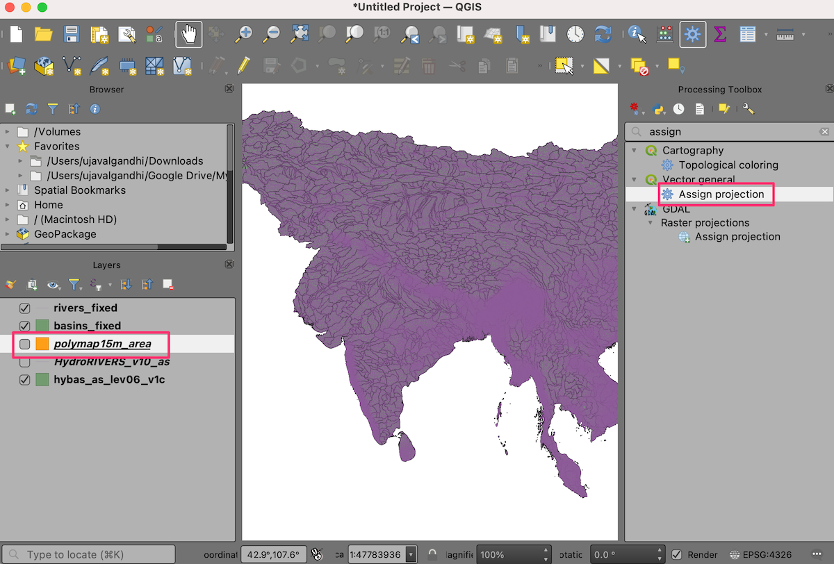Expand the /Volumes tree node
The height and width of the screenshot is (564, 834).
(x=8, y=132)
